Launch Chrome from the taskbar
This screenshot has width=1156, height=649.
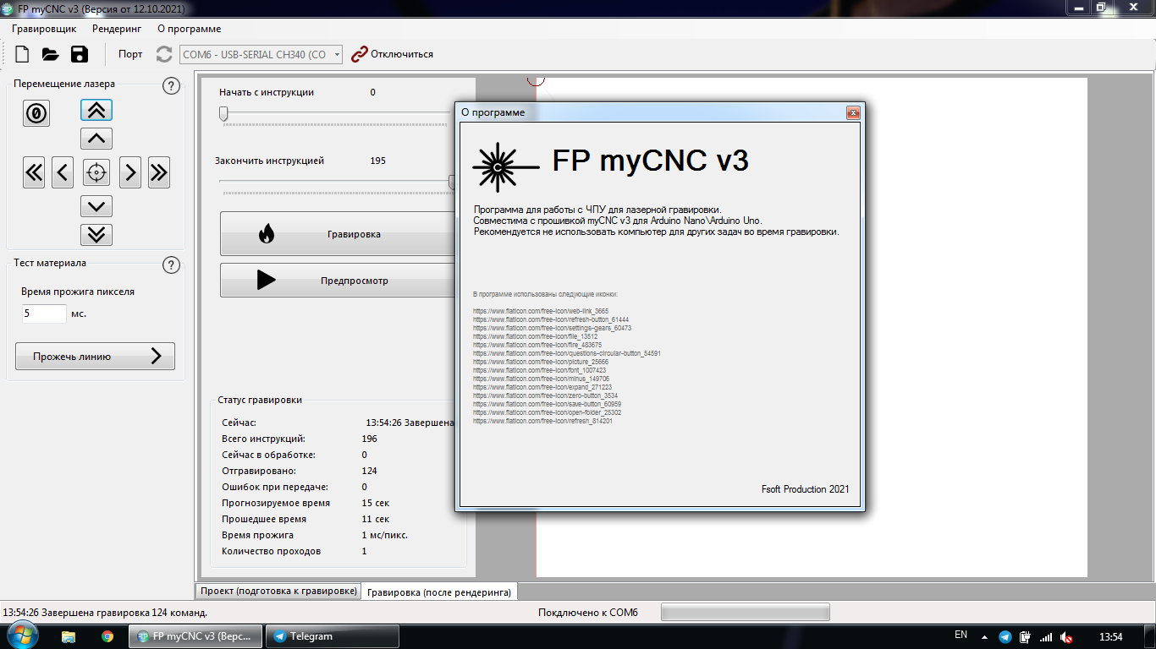(x=107, y=636)
